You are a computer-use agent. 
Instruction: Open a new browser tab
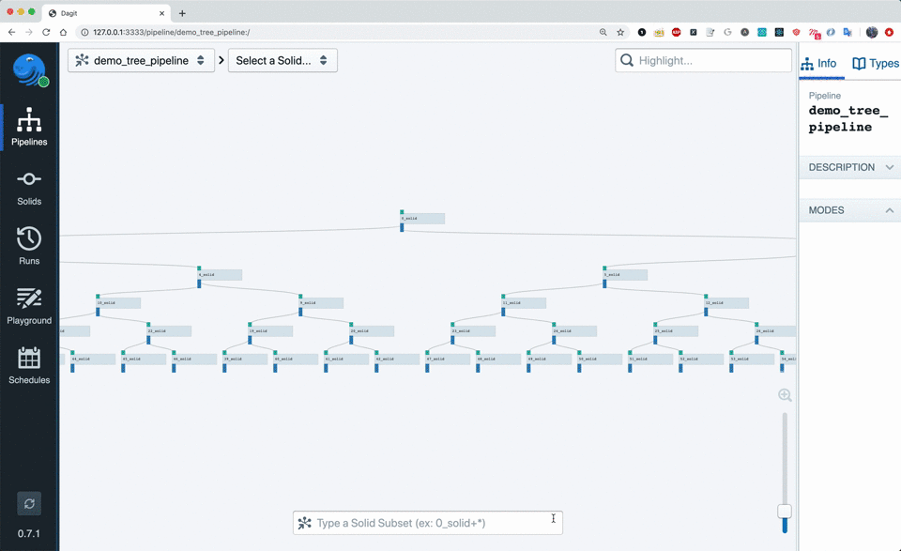[182, 13]
